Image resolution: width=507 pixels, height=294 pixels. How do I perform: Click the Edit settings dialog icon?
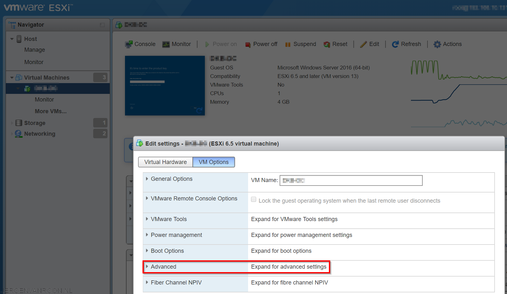(x=139, y=143)
